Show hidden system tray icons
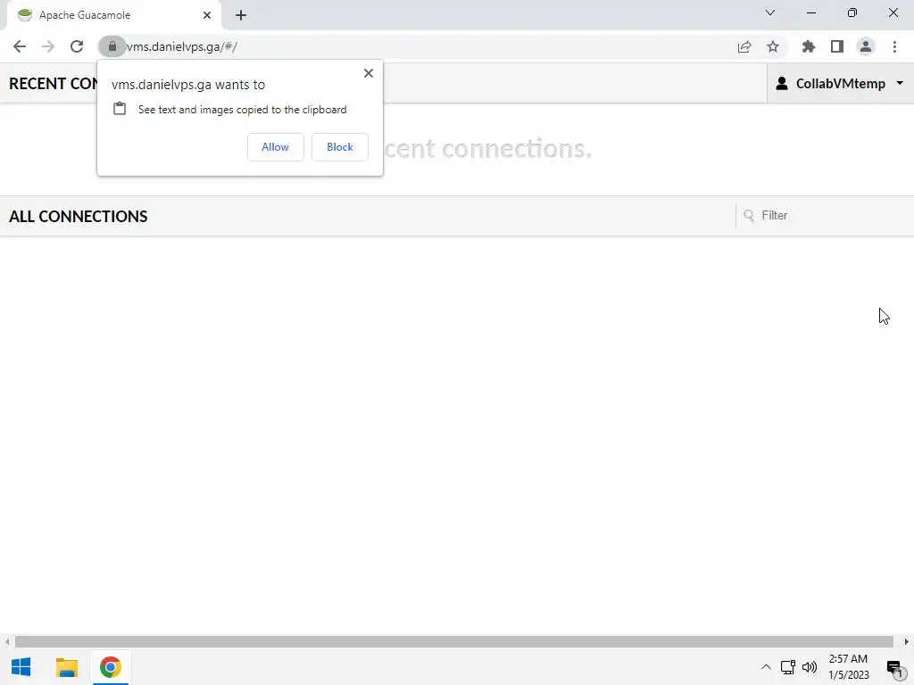Screen dimensions: 914x685 pos(766,667)
